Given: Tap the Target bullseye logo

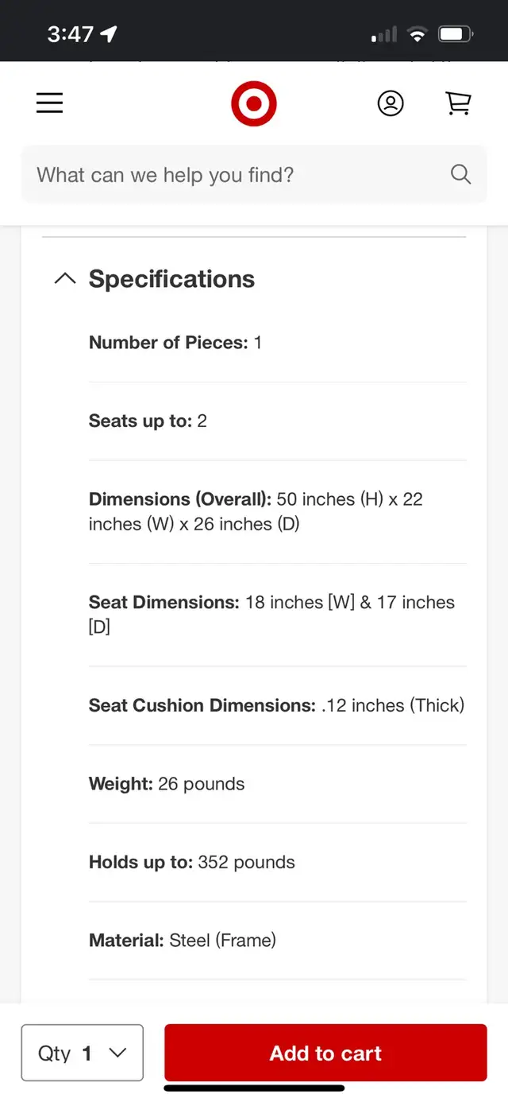Looking at the screenshot, I should (x=254, y=103).
